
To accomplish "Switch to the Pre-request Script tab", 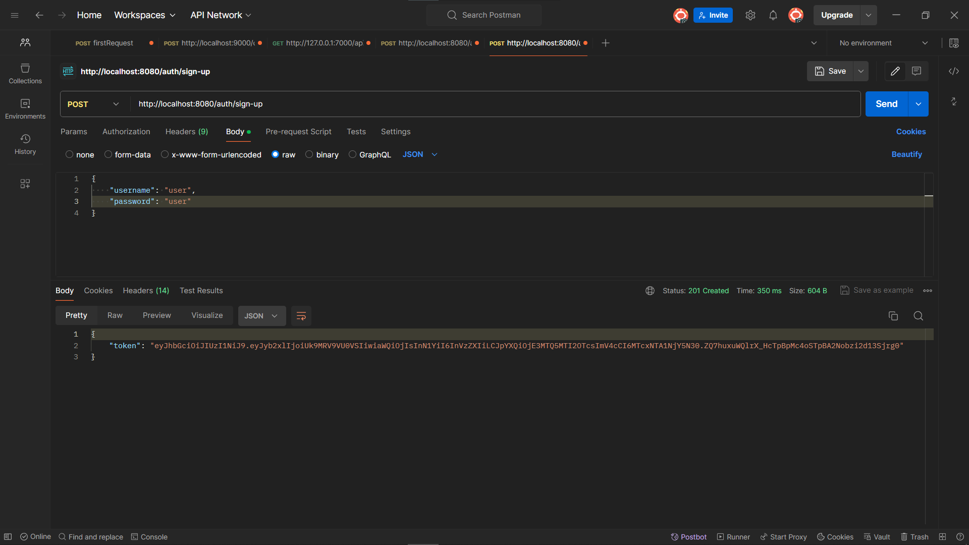I will (x=299, y=132).
